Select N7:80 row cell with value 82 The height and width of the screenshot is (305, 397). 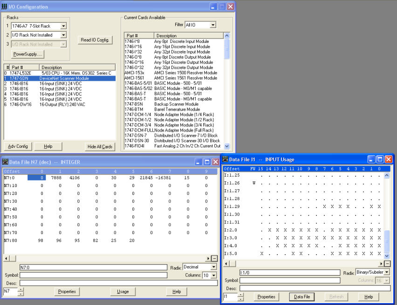click(95, 240)
